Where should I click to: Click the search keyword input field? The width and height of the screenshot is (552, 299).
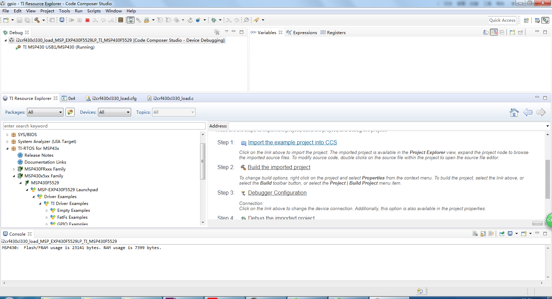click(x=104, y=126)
